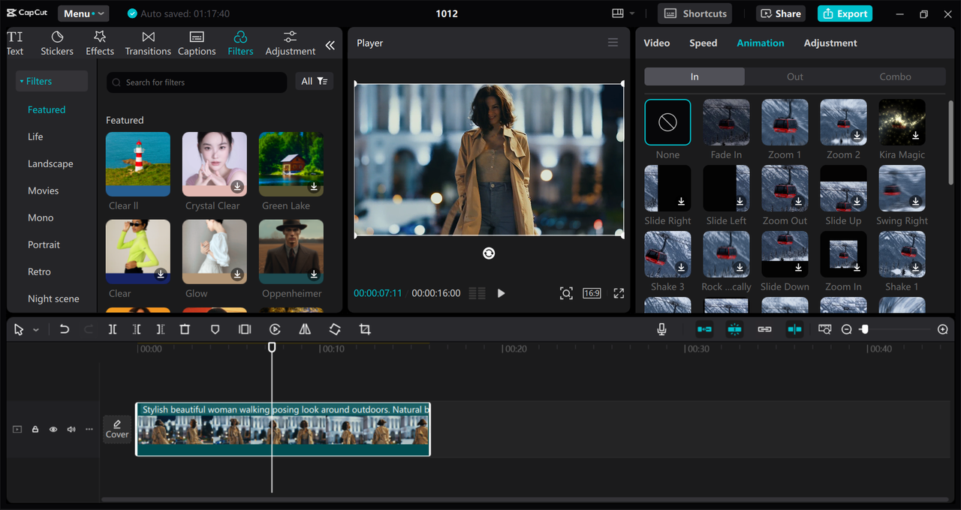
Task: Lock the video track
Action: coord(35,430)
